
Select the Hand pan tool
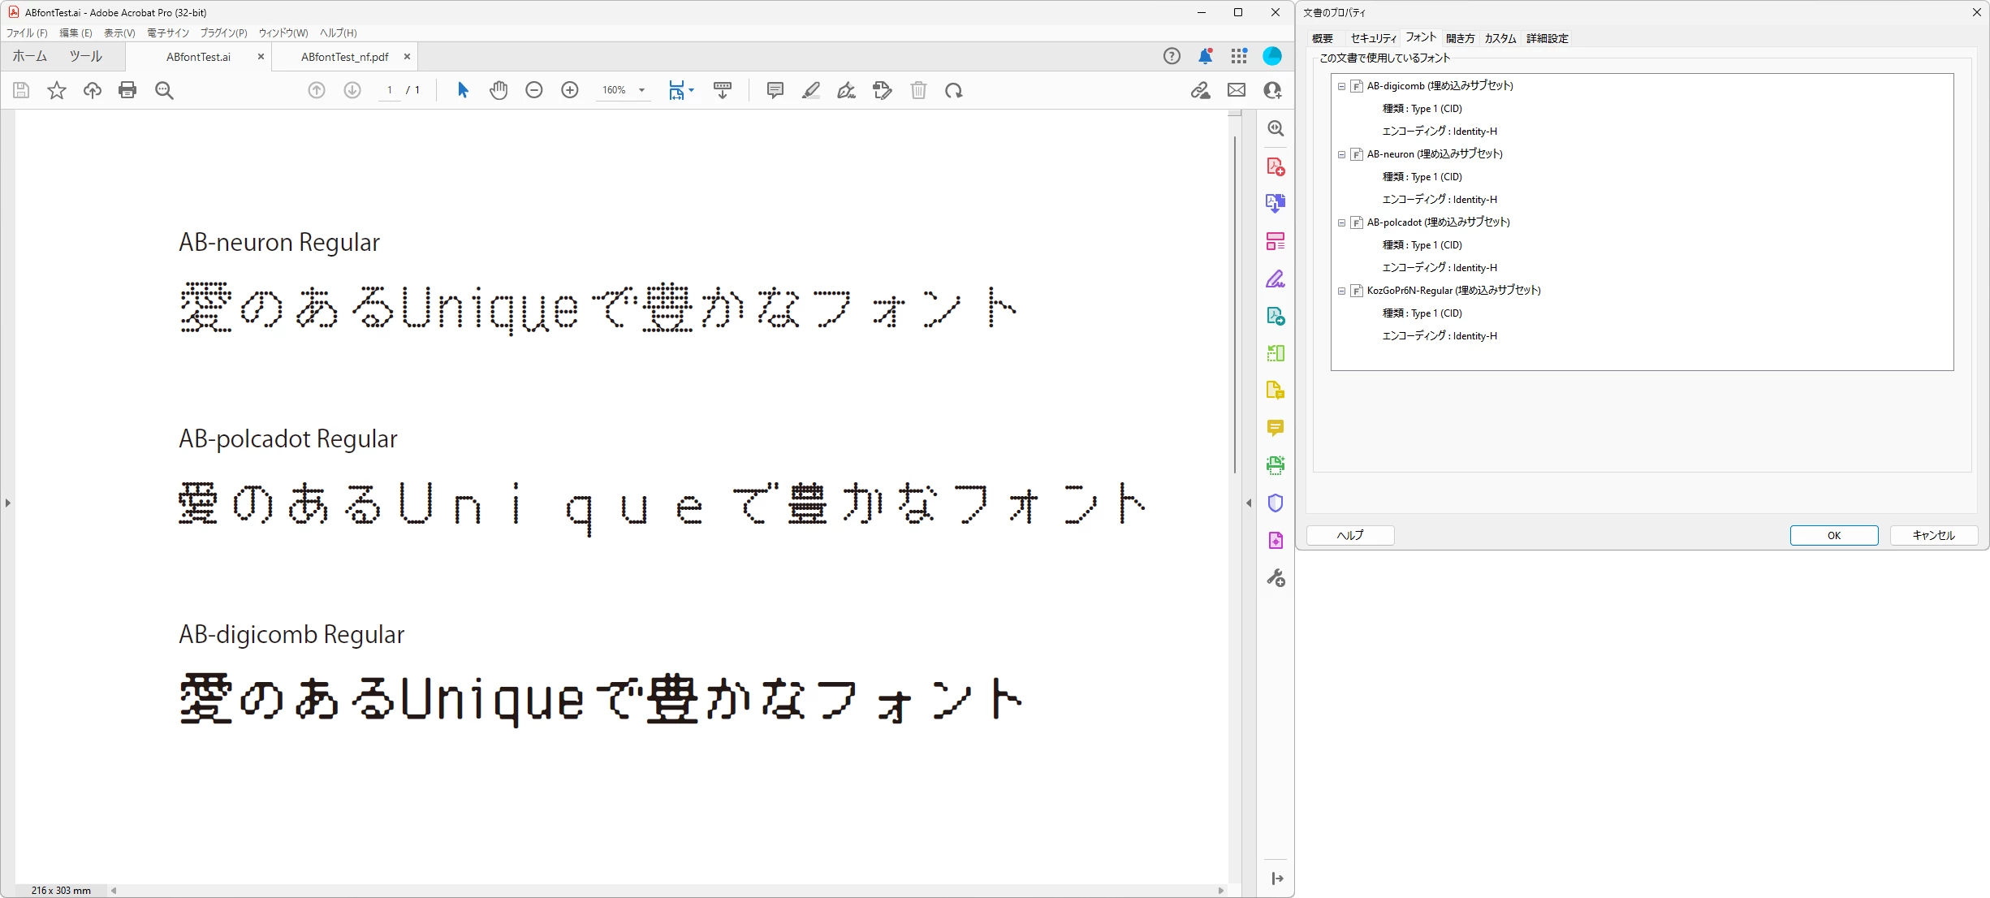point(499,90)
